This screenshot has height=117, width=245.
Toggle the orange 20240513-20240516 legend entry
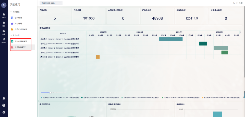pos(221,97)
